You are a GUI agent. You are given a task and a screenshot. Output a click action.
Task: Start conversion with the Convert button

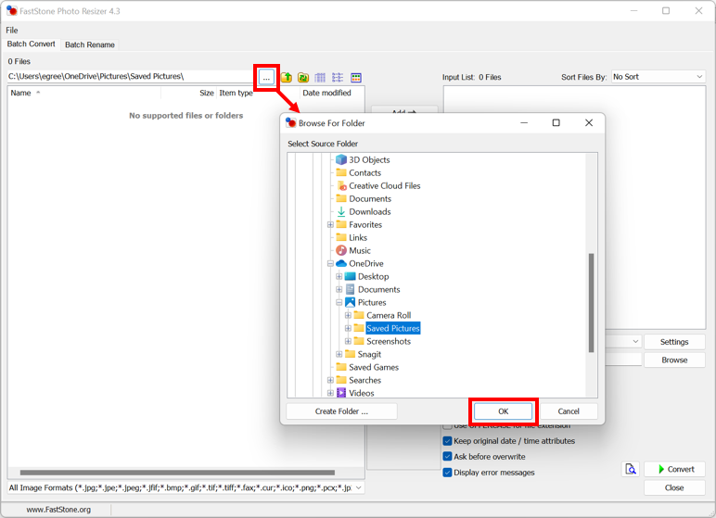[675, 469]
